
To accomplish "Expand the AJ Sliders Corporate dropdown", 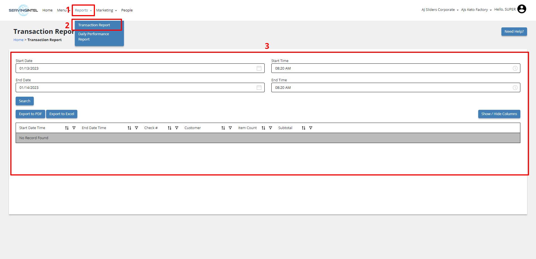I will pyautogui.click(x=440, y=10).
